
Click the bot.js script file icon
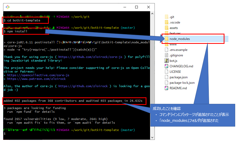(x=167, y=61)
